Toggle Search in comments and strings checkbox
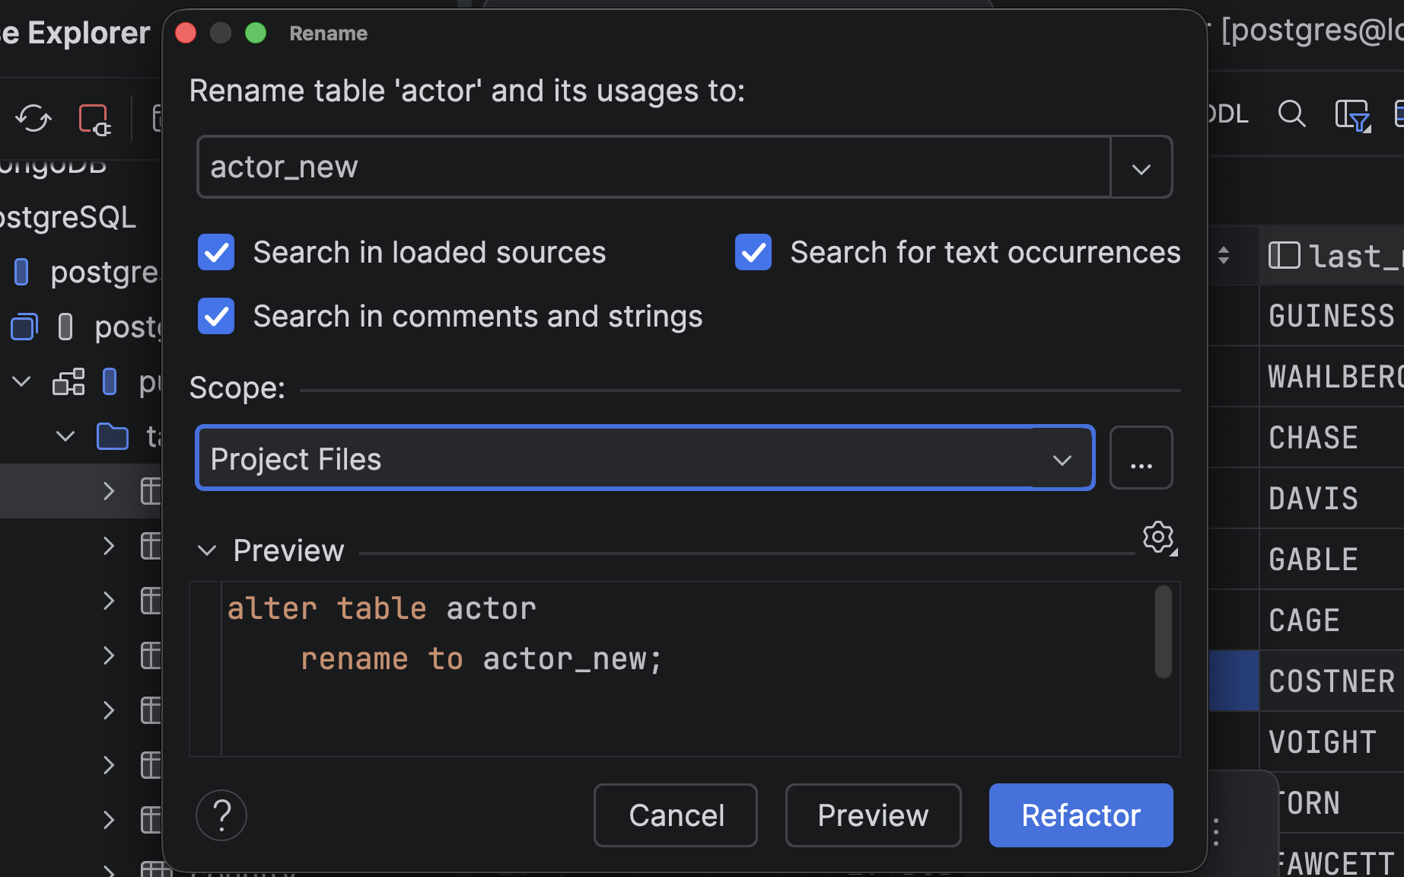1404x877 pixels. click(x=216, y=316)
